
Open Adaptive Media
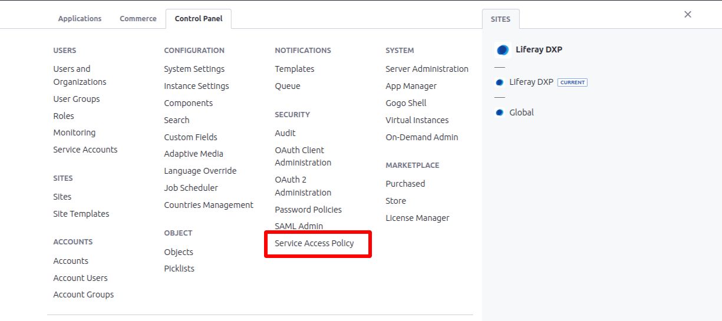pyautogui.click(x=193, y=154)
